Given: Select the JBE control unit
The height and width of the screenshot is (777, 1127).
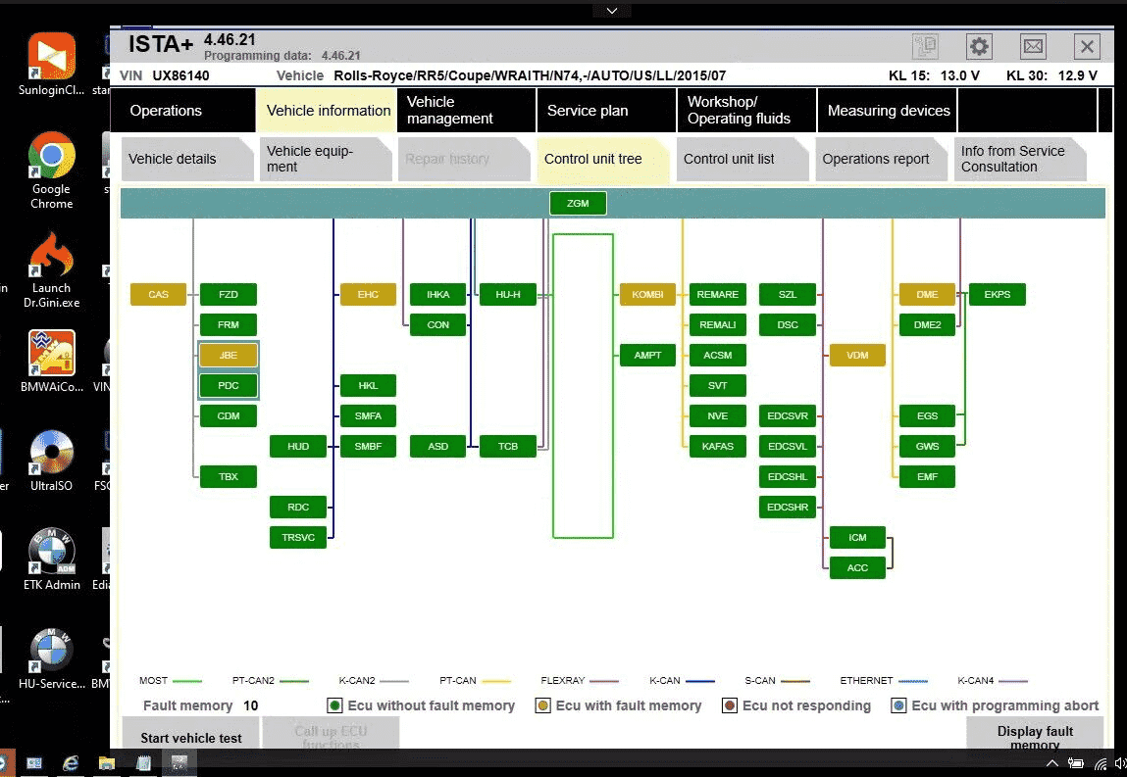Looking at the screenshot, I should (228, 355).
